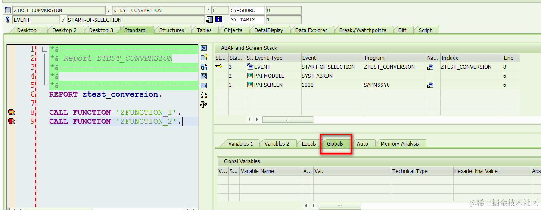Image resolution: width=541 pixels, height=210 pixels.
Task: Click START-OF-SELECTION header field
Action: pos(136,20)
